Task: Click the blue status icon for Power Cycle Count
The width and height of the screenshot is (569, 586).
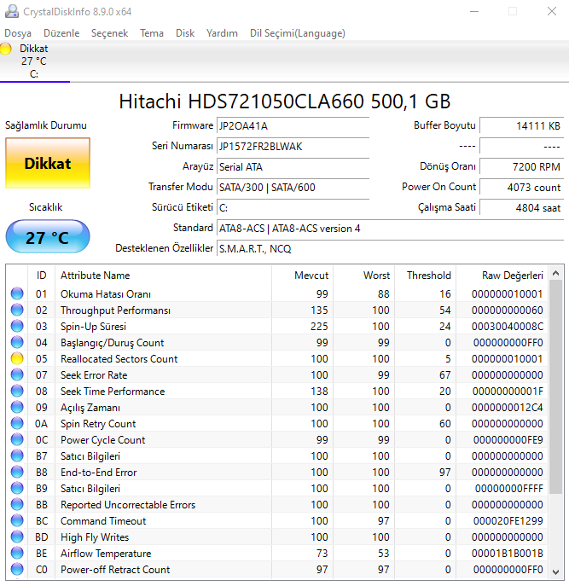Action: click(x=17, y=439)
